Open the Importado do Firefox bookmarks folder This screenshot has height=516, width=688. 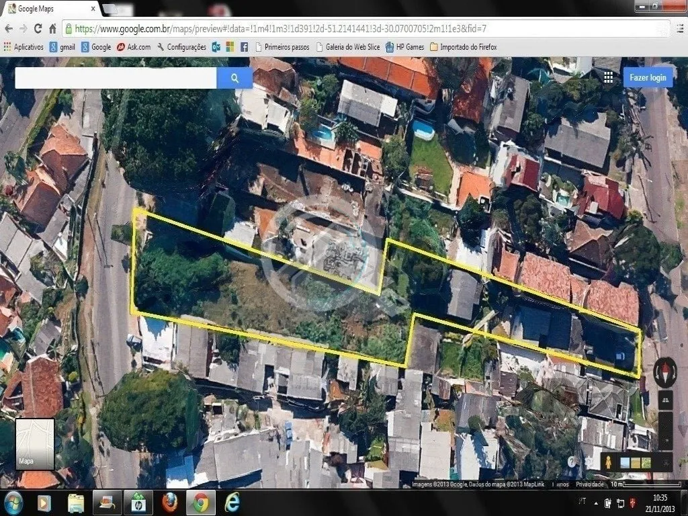pos(464,47)
